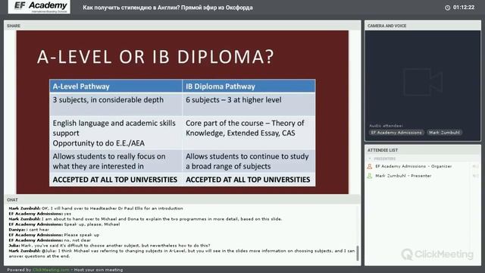The image size is (485, 273).
Task: Click the 3 subjects, in considerable depth cell
Action: [x=116, y=104]
